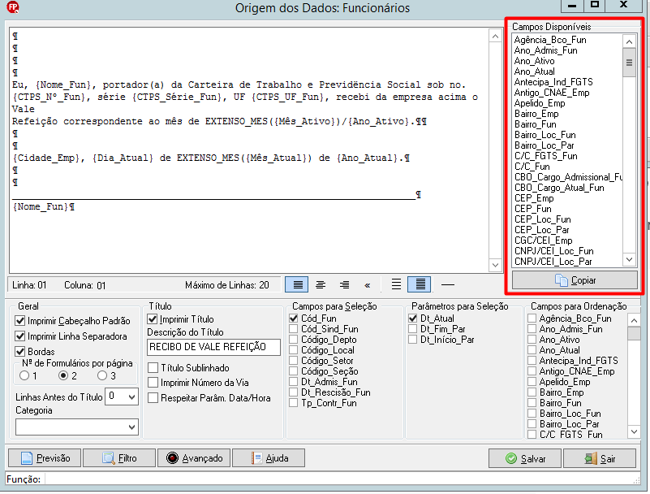
Task: Insert horizontal line icon
Action: tap(448, 284)
